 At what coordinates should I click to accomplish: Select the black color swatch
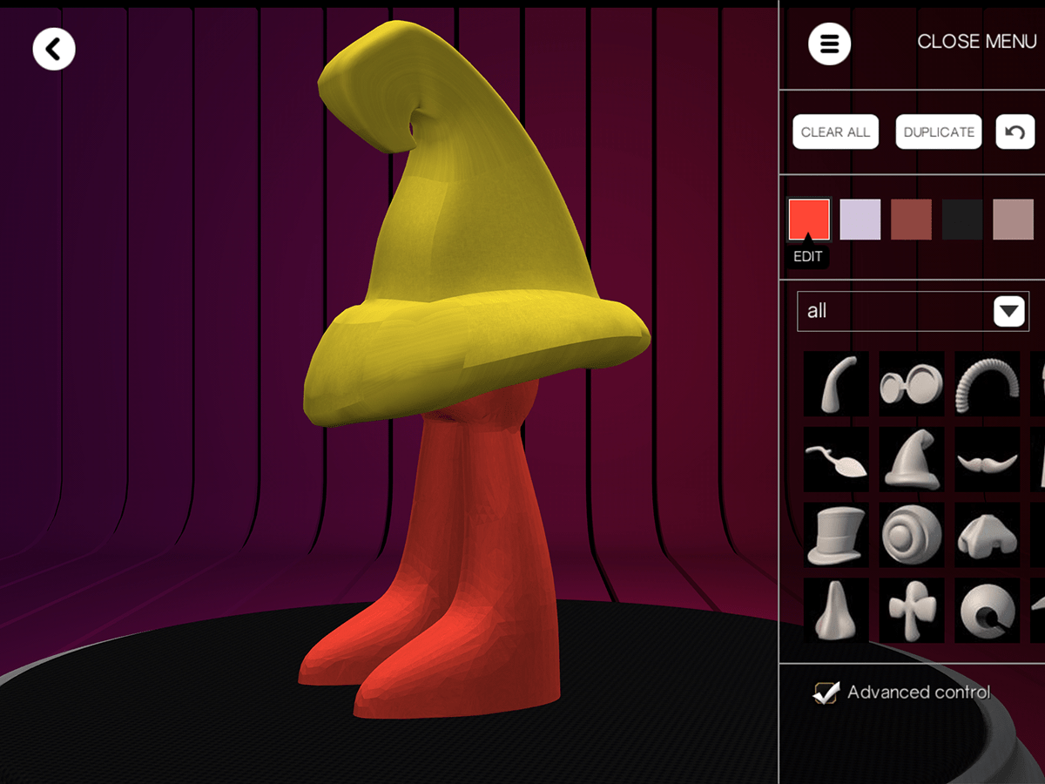tap(962, 220)
